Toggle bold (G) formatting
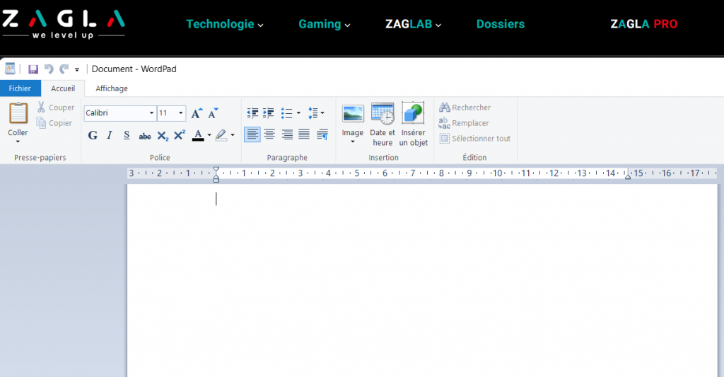This screenshot has height=377, width=724. pos(93,135)
